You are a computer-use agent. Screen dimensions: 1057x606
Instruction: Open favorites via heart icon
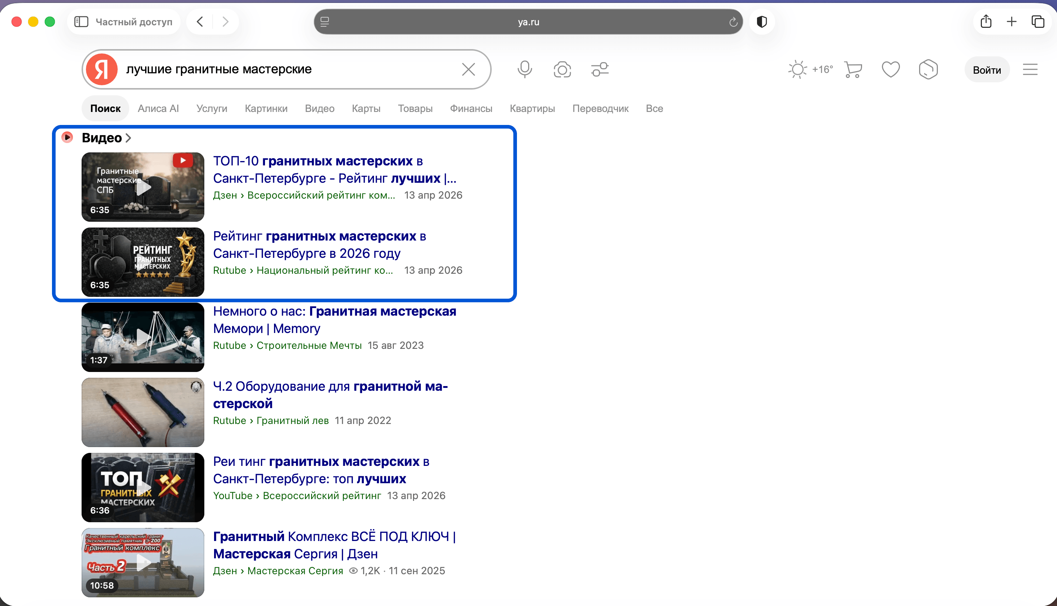click(x=891, y=69)
